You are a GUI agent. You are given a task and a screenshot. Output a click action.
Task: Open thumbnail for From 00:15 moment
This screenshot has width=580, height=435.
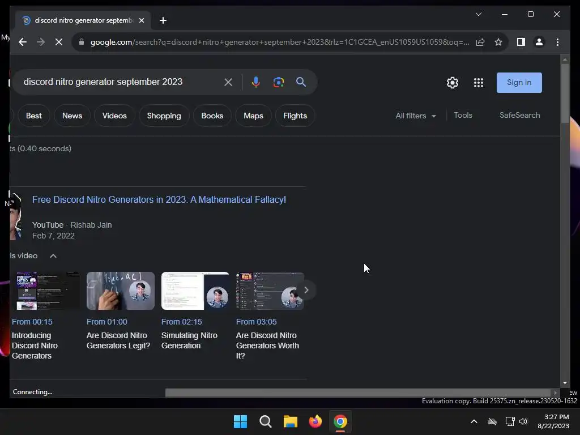point(46,291)
